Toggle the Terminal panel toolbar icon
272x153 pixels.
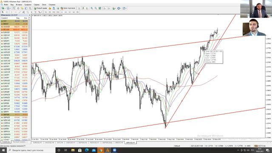[x=26, y=8]
